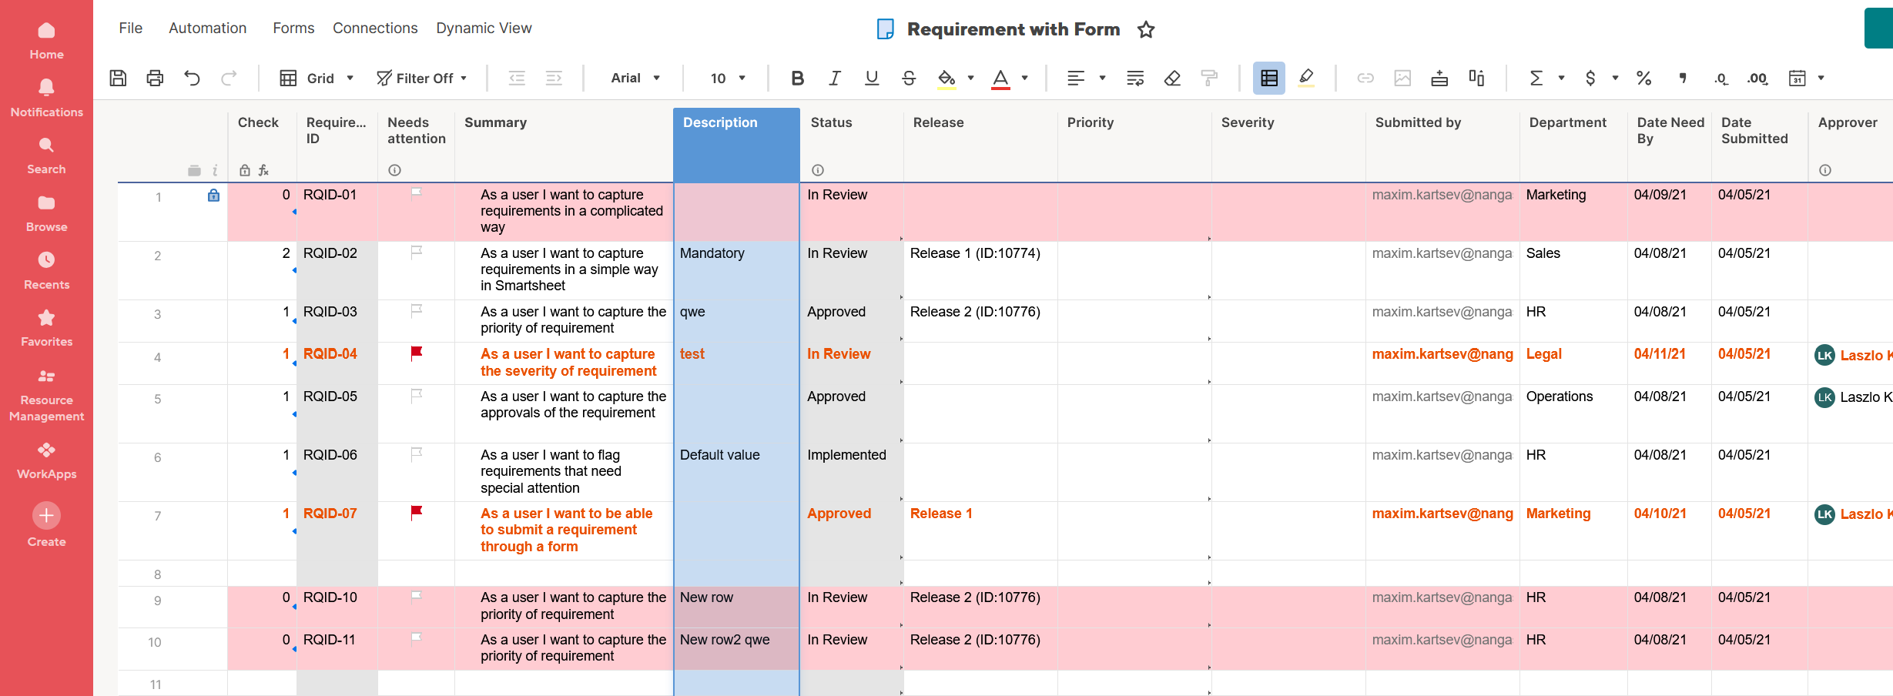This screenshot has height=696, width=1893.
Task: Insert a hyperlink with the link icon
Action: click(1365, 78)
